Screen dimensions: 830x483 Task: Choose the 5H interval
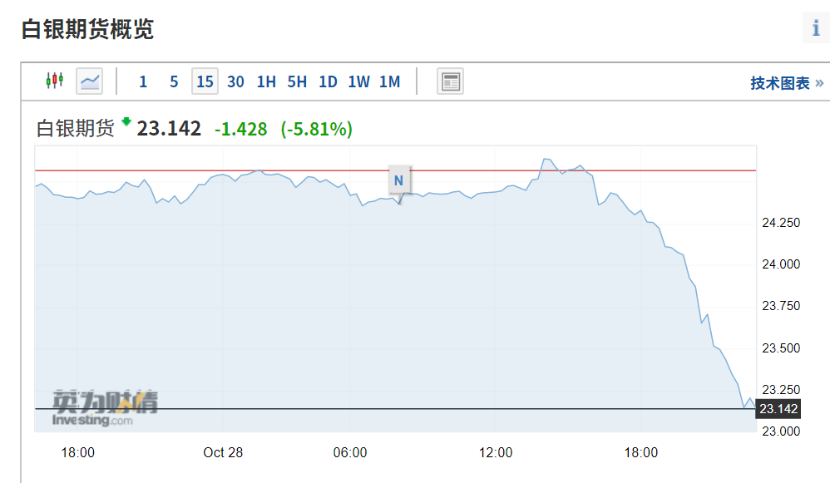click(x=297, y=81)
